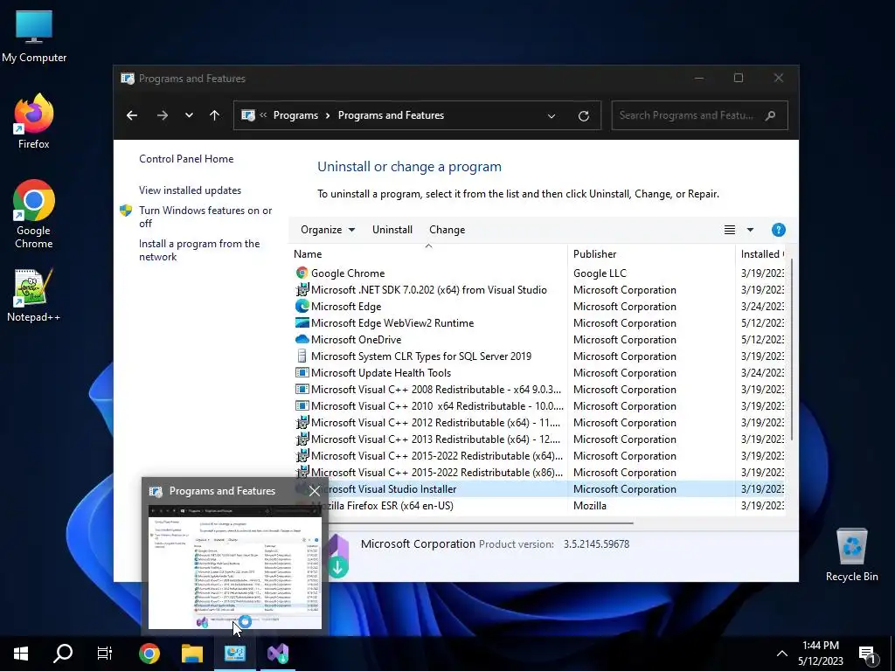Show hidden system tray icons chevron
Screen dimensions: 895x671
(x=782, y=654)
